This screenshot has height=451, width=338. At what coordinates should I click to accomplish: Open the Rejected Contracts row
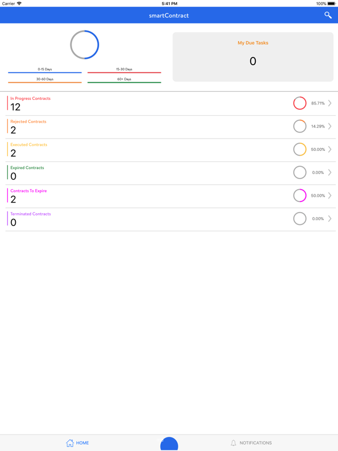[x=170, y=127]
